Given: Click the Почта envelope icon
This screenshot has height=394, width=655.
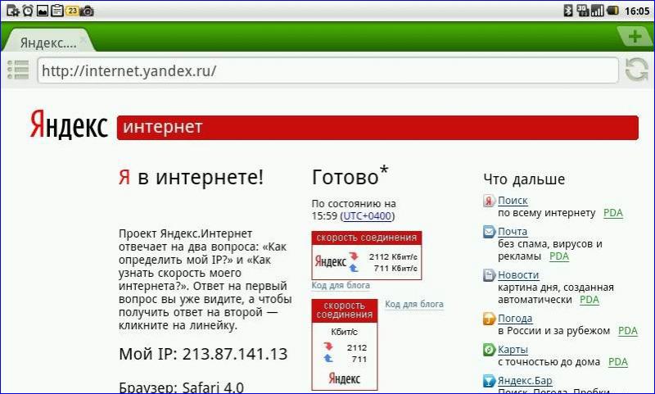Looking at the screenshot, I should tap(489, 232).
